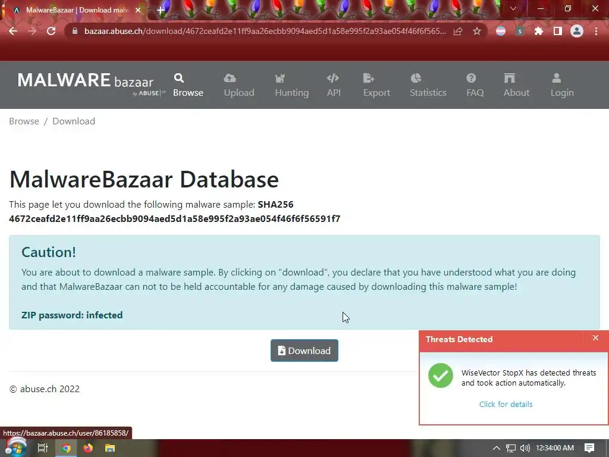Click the Download sample button
609x457 pixels.
tap(304, 350)
